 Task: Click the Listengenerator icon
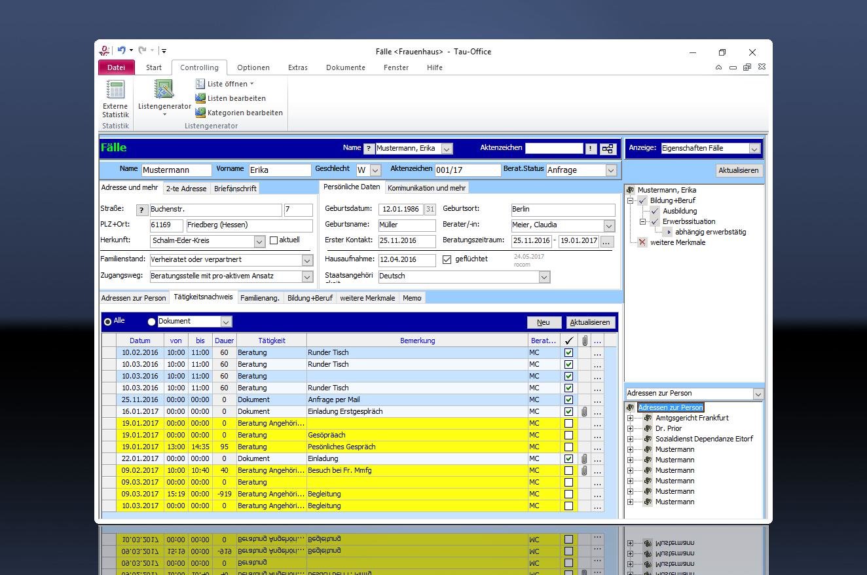(x=164, y=90)
